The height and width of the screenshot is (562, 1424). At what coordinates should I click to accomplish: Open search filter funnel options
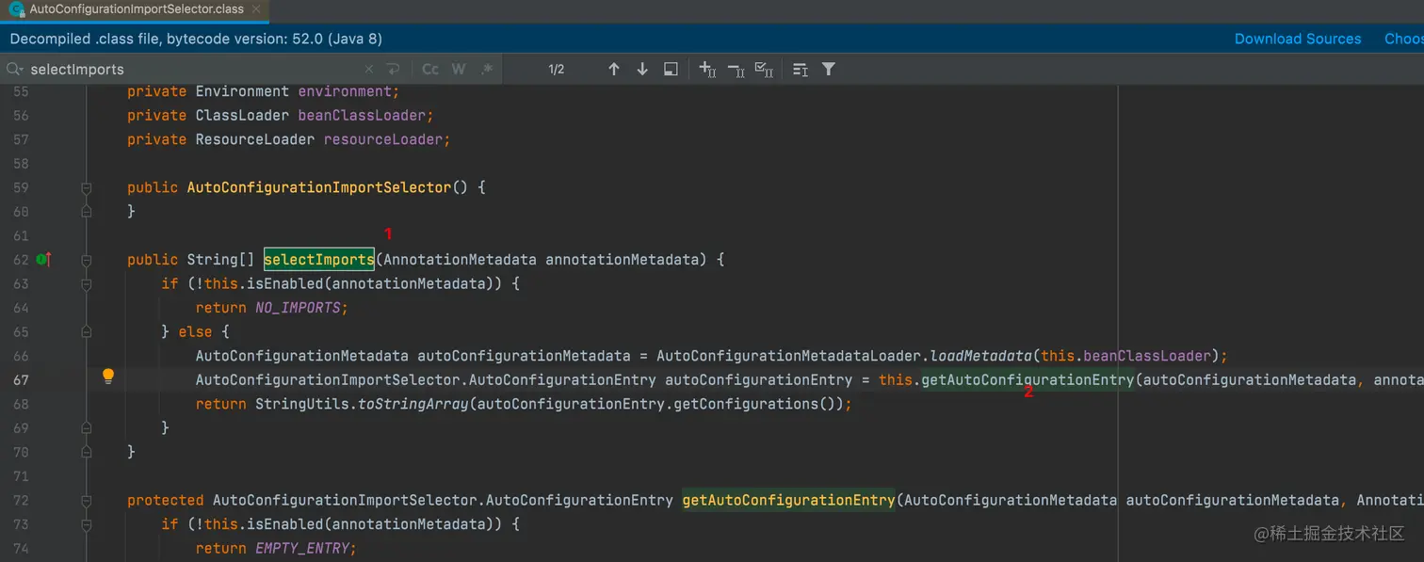(x=829, y=70)
